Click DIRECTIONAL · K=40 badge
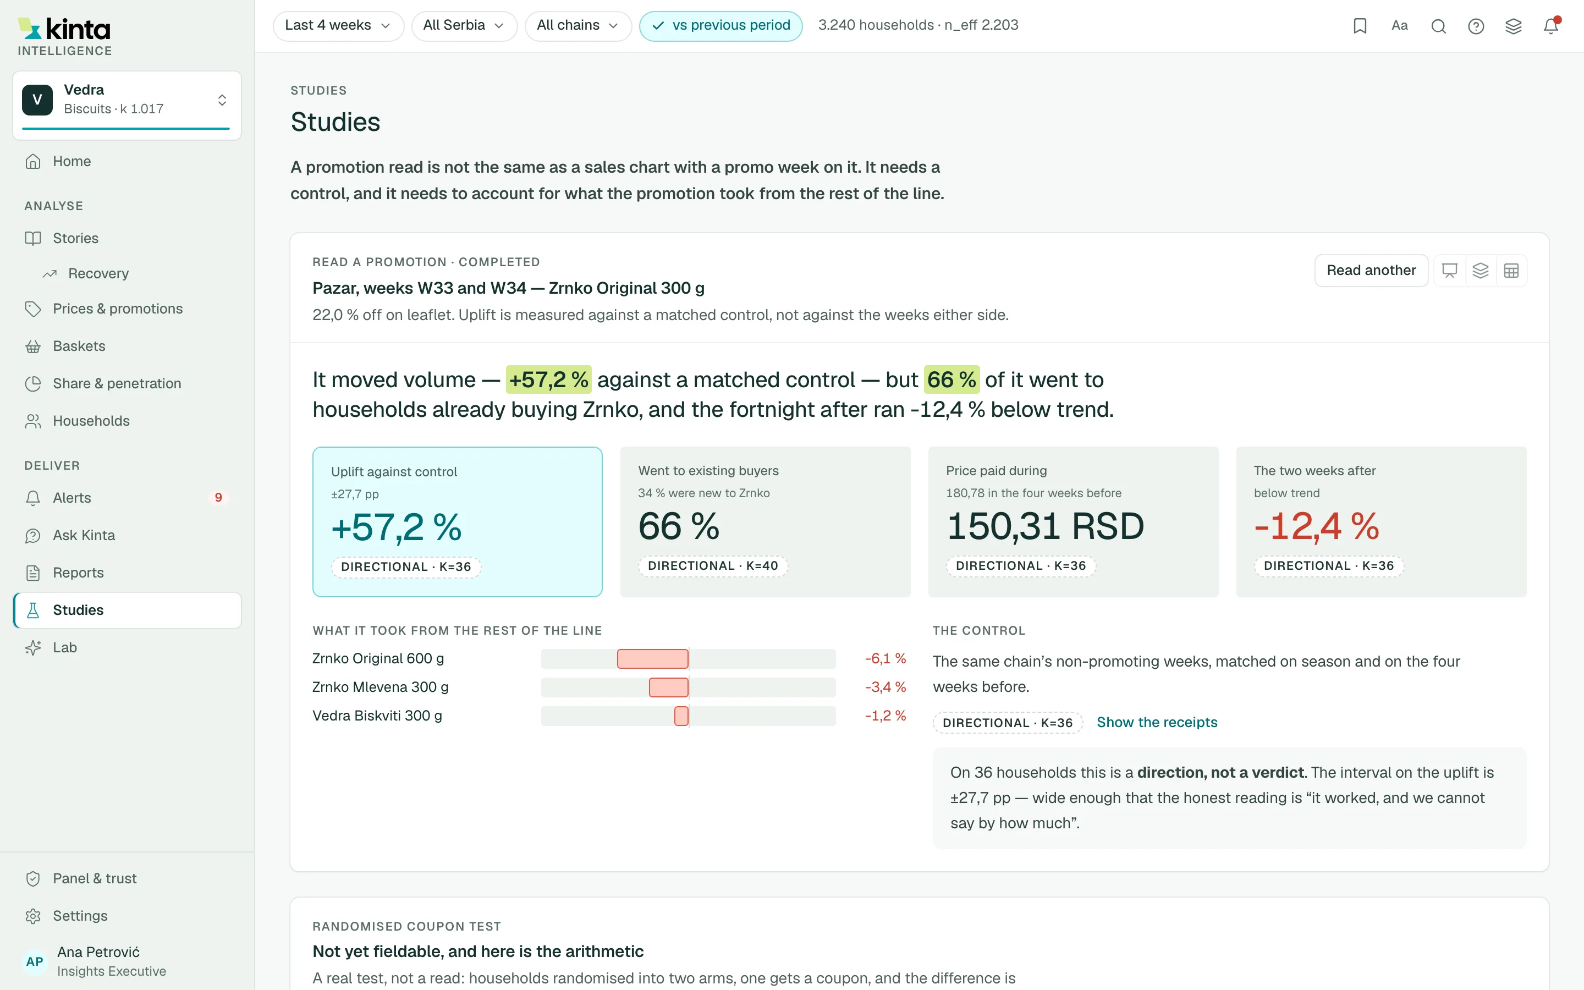The height and width of the screenshot is (990, 1584). (x=713, y=566)
